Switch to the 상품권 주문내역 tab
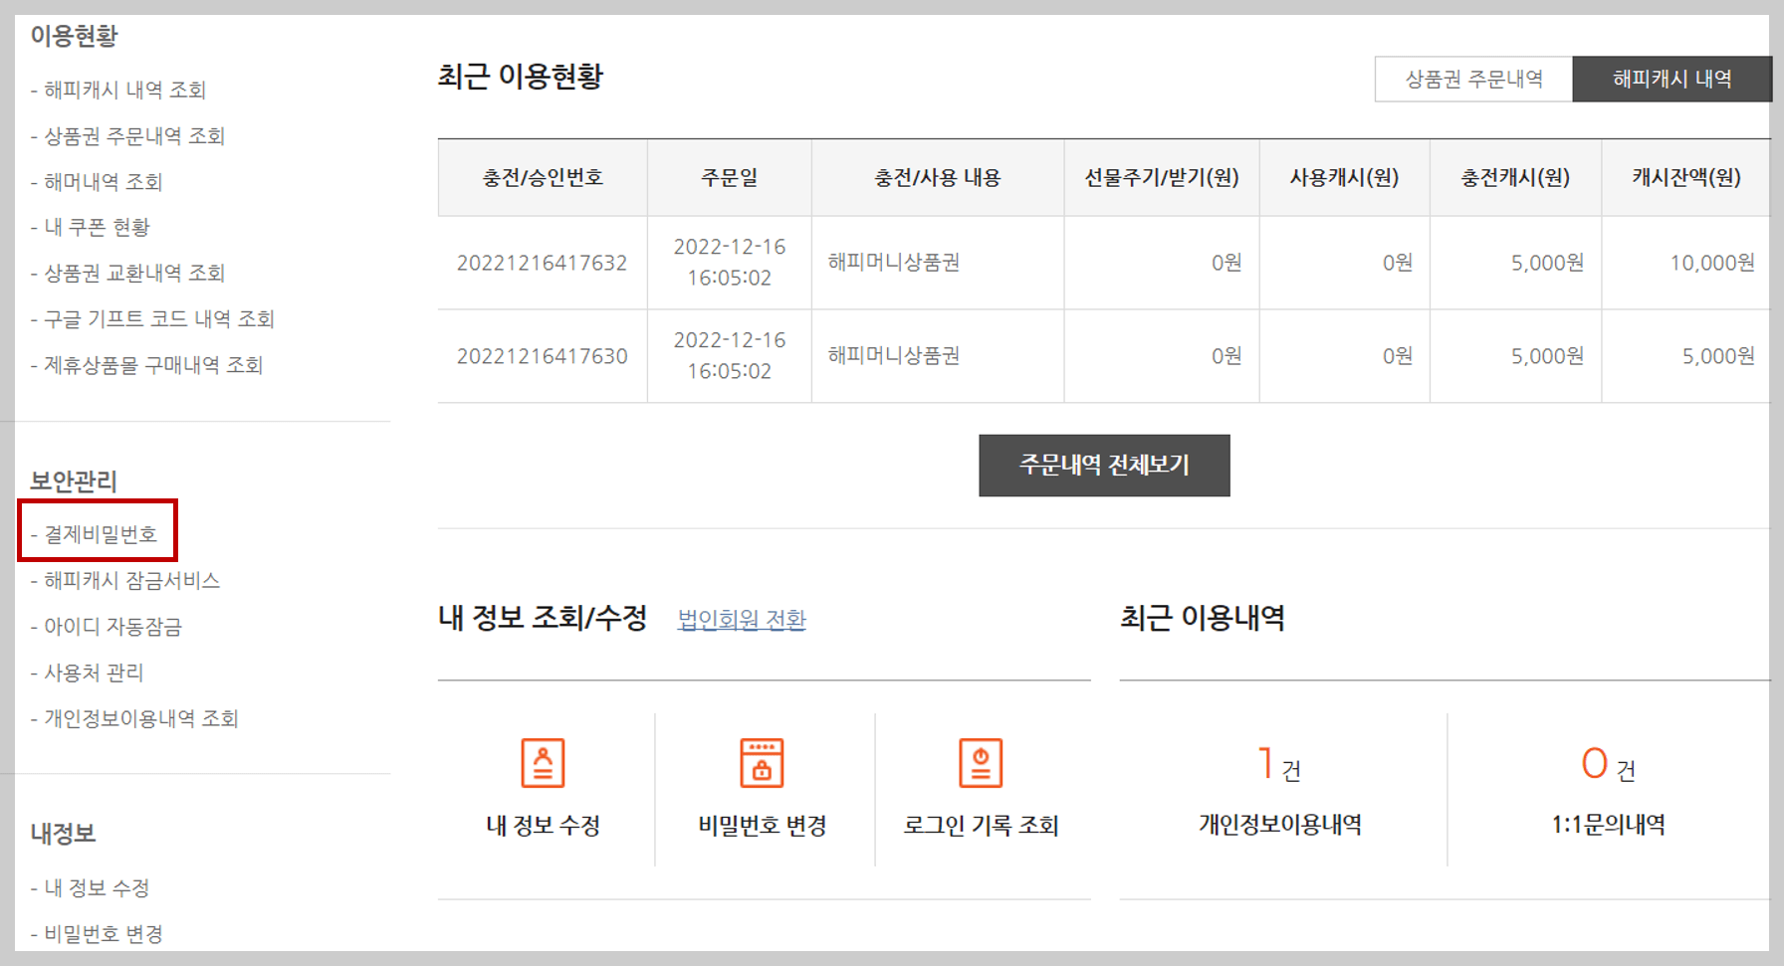The image size is (1784, 966). pyautogui.click(x=1474, y=79)
